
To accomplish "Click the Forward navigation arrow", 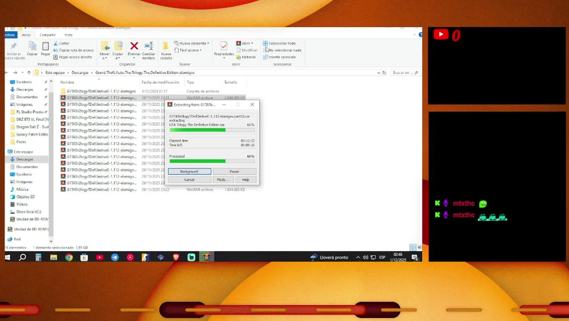I will 15,73.
